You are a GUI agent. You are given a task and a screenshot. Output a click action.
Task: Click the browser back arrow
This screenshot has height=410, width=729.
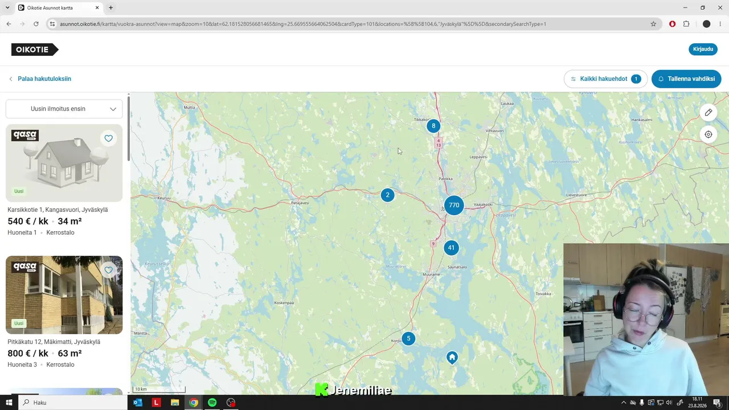pyautogui.click(x=9, y=24)
